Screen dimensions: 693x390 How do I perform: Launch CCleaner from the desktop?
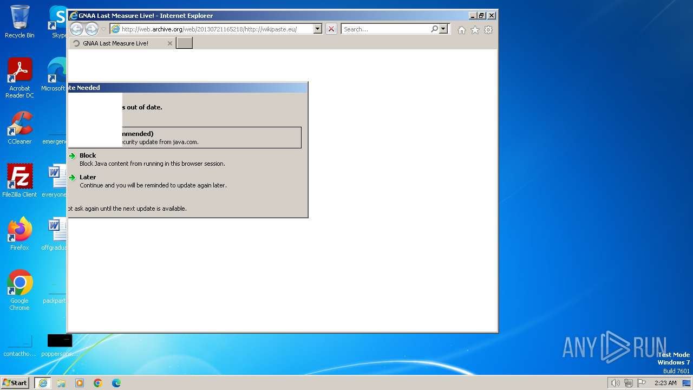click(19, 128)
